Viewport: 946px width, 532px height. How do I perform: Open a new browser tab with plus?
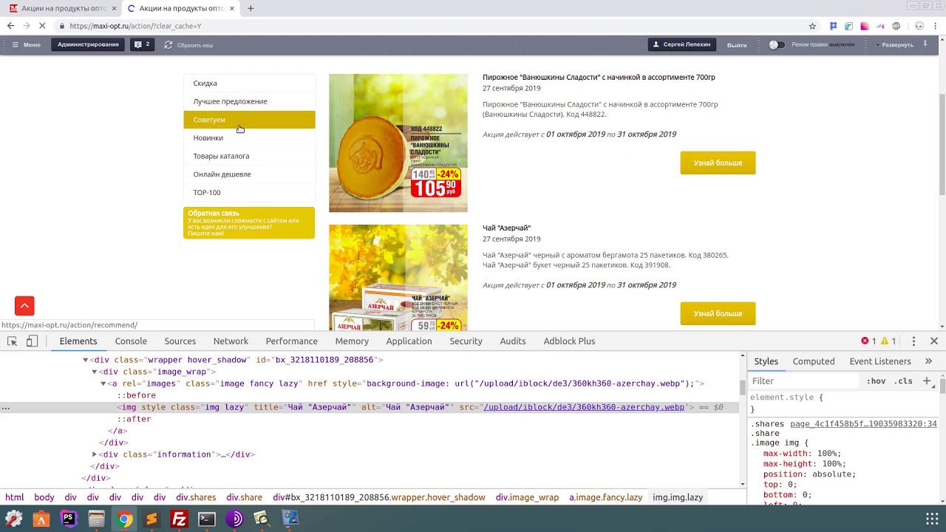[x=251, y=8]
